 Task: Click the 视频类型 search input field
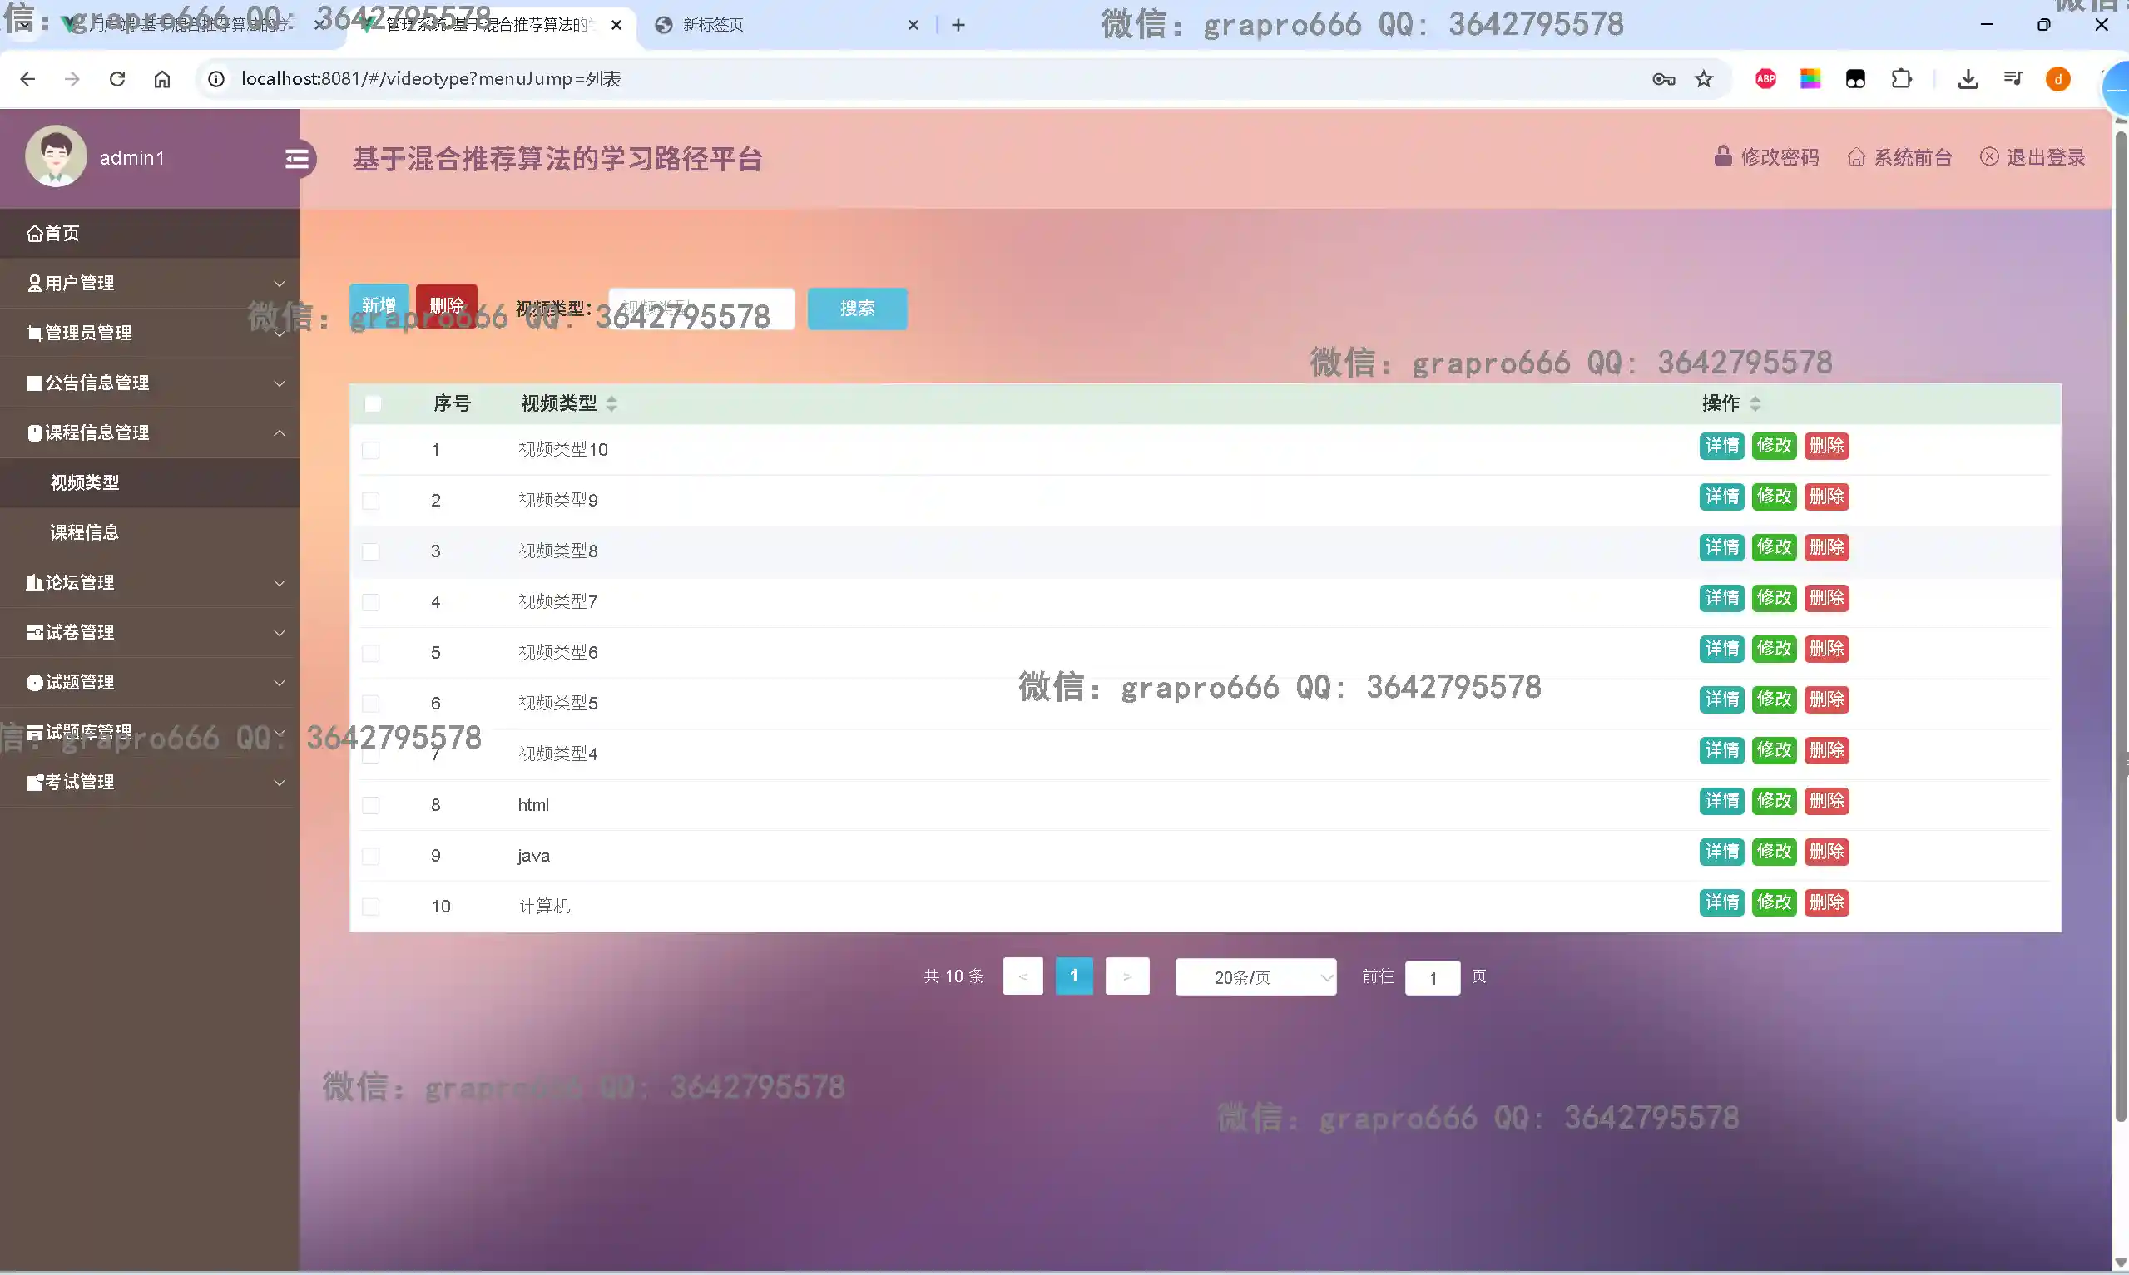701,309
